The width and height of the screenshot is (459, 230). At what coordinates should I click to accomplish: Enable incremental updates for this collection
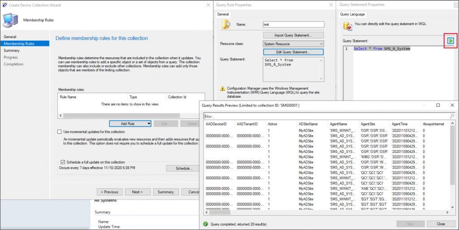pos(60,132)
